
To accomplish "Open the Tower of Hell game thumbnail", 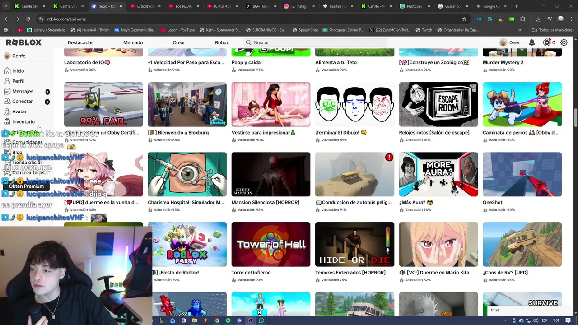I will coord(271,244).
